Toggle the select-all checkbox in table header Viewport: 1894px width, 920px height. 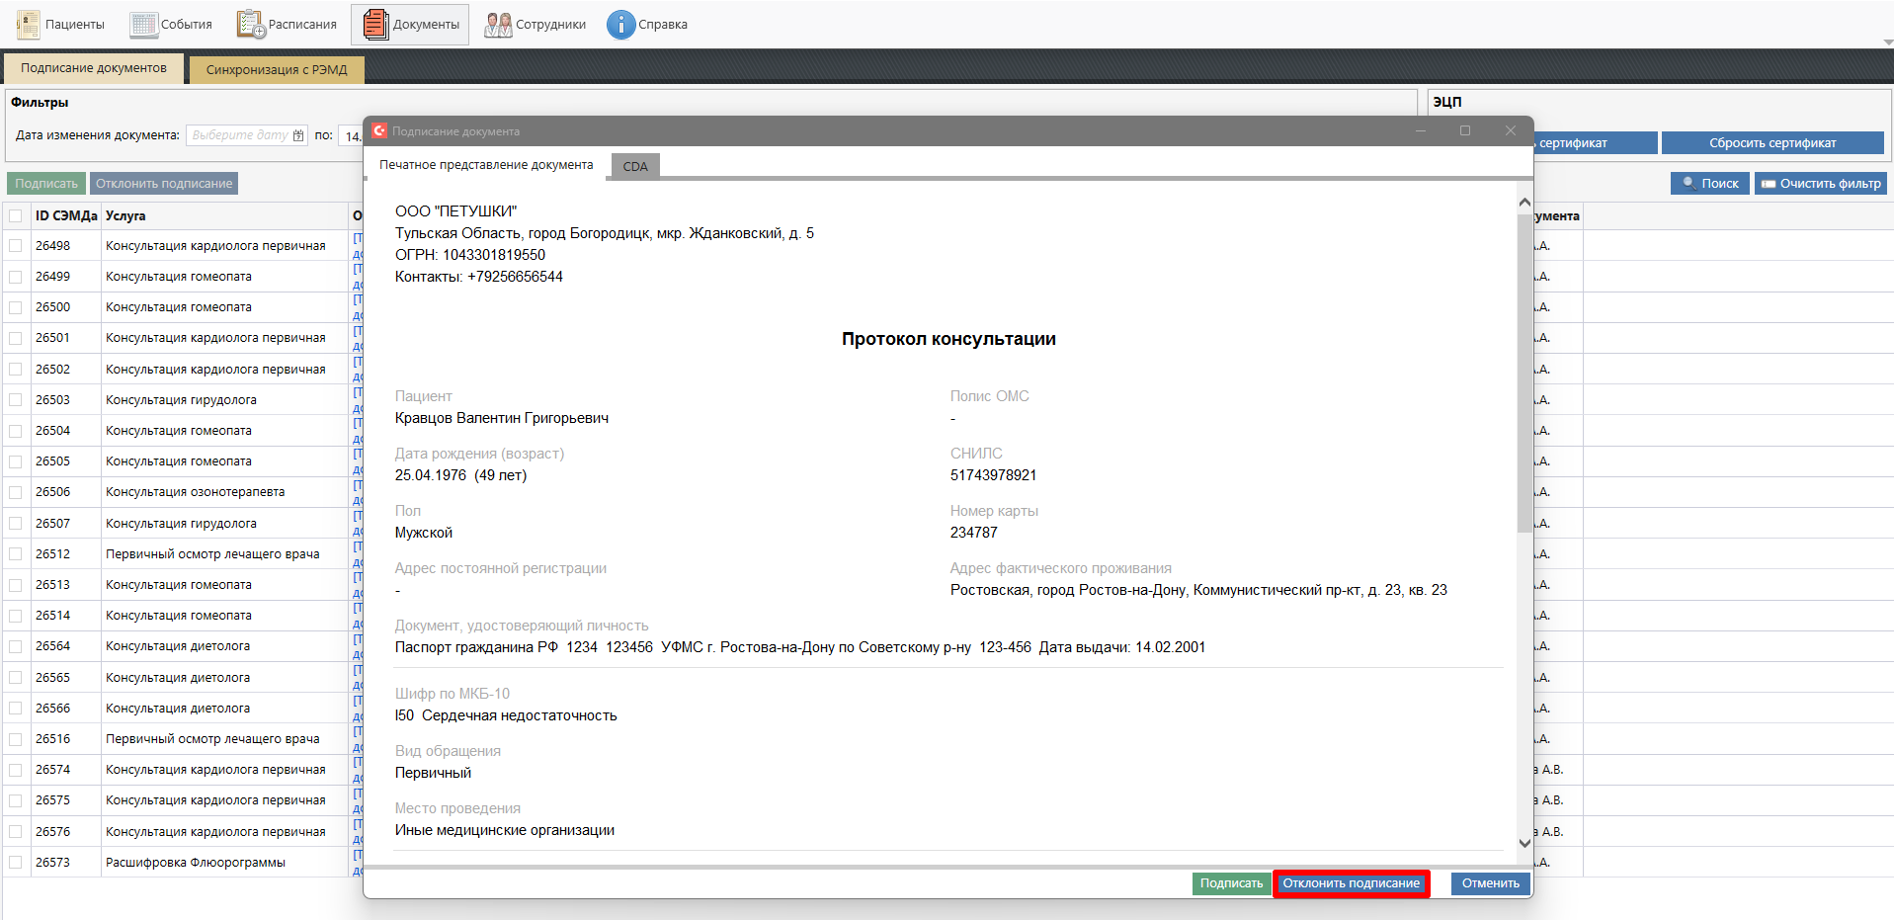point(16,216)
